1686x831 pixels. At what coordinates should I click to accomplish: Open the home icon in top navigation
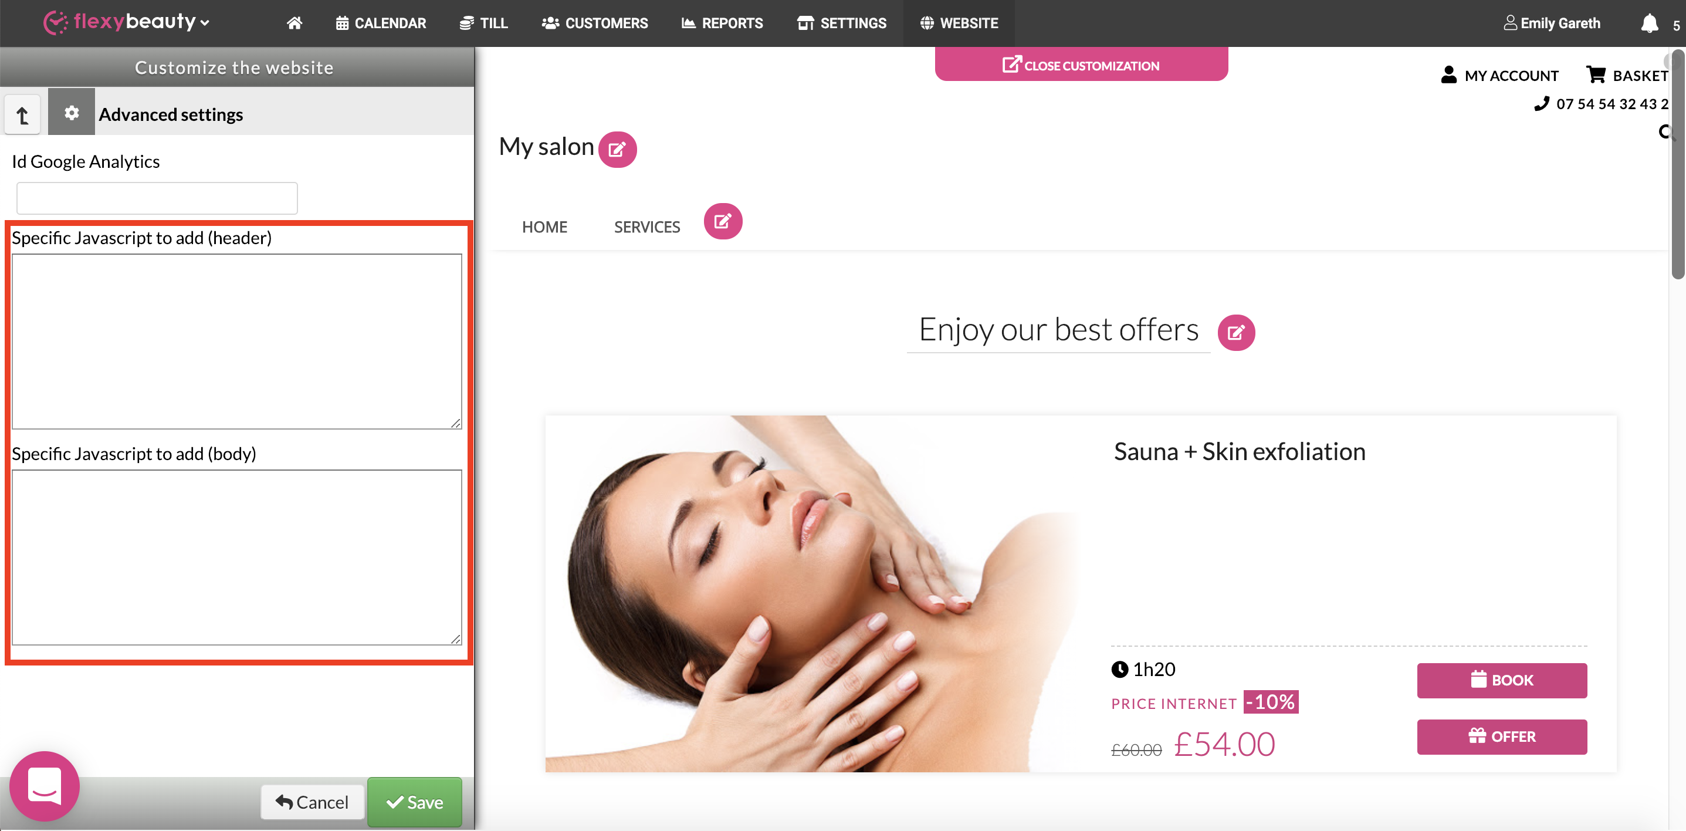294,23
